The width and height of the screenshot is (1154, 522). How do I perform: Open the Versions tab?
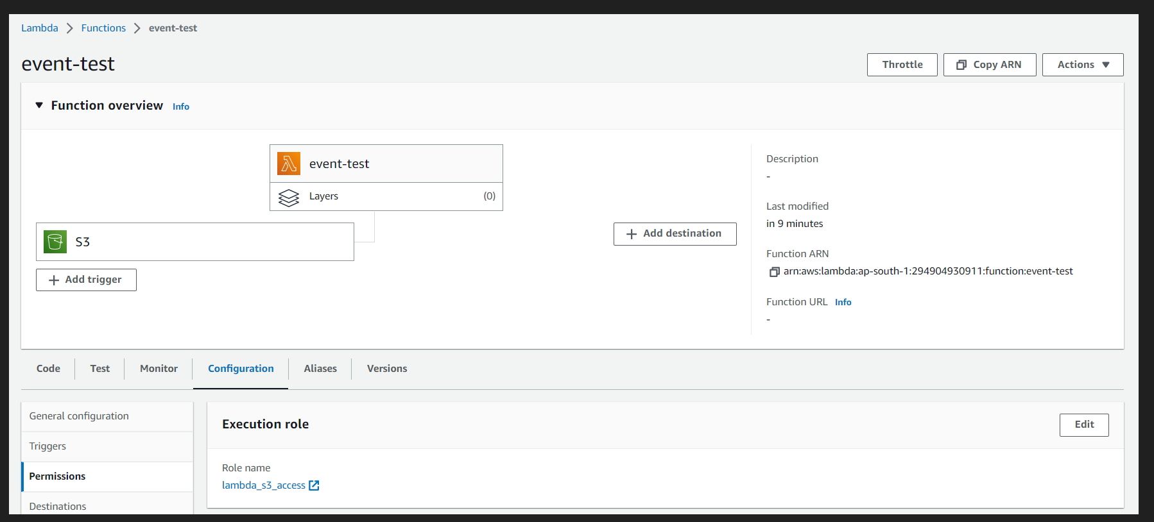(387, 369)
